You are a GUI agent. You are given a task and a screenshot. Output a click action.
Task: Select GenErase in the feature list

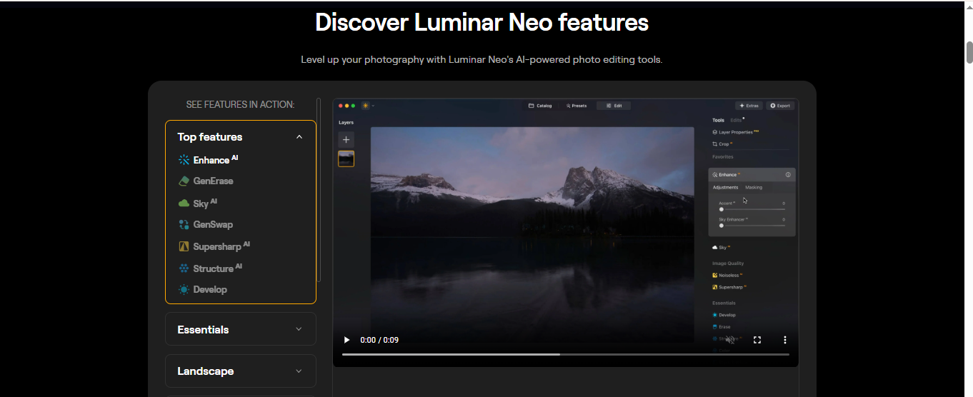206,181
